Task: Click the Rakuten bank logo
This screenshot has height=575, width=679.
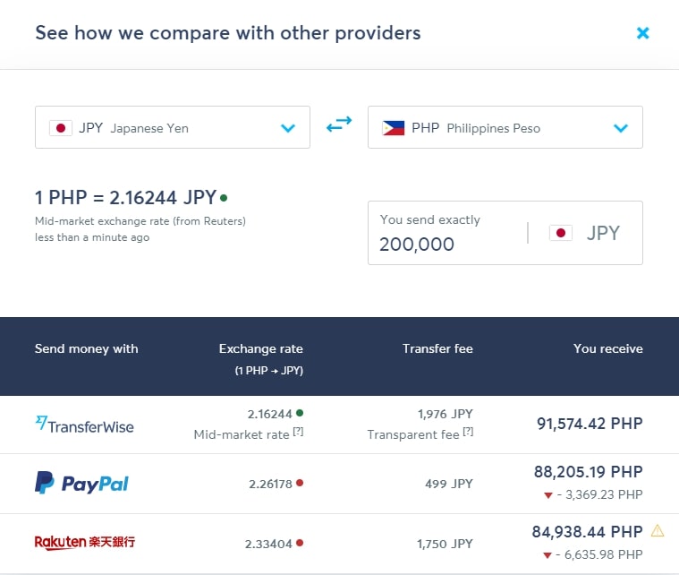Action: pos(85,542)
